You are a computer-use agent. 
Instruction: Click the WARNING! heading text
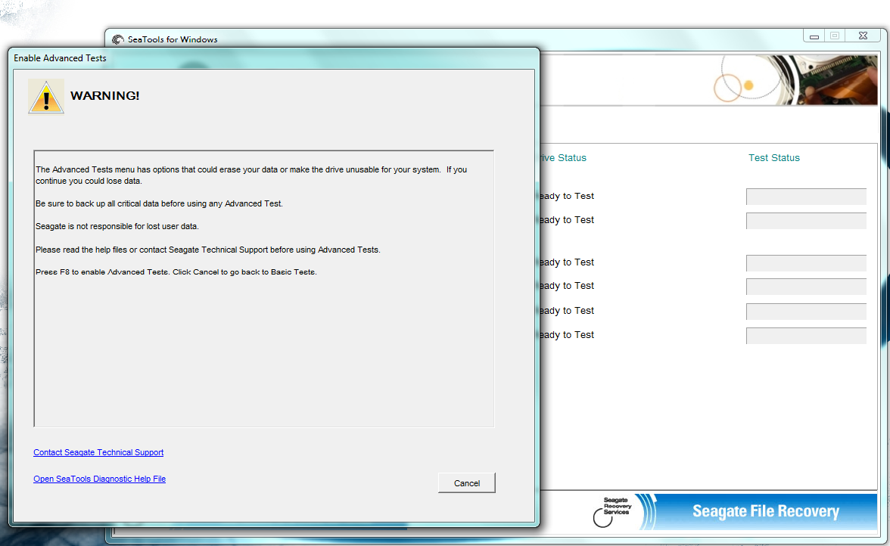pos(104,95)
